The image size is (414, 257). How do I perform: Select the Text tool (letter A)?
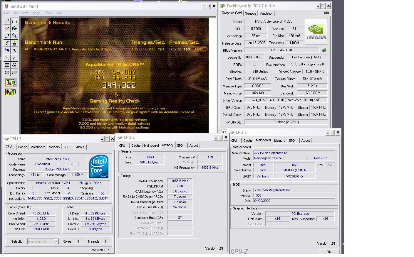[14, 50]
